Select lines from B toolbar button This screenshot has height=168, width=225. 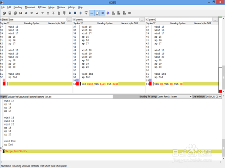75,13
